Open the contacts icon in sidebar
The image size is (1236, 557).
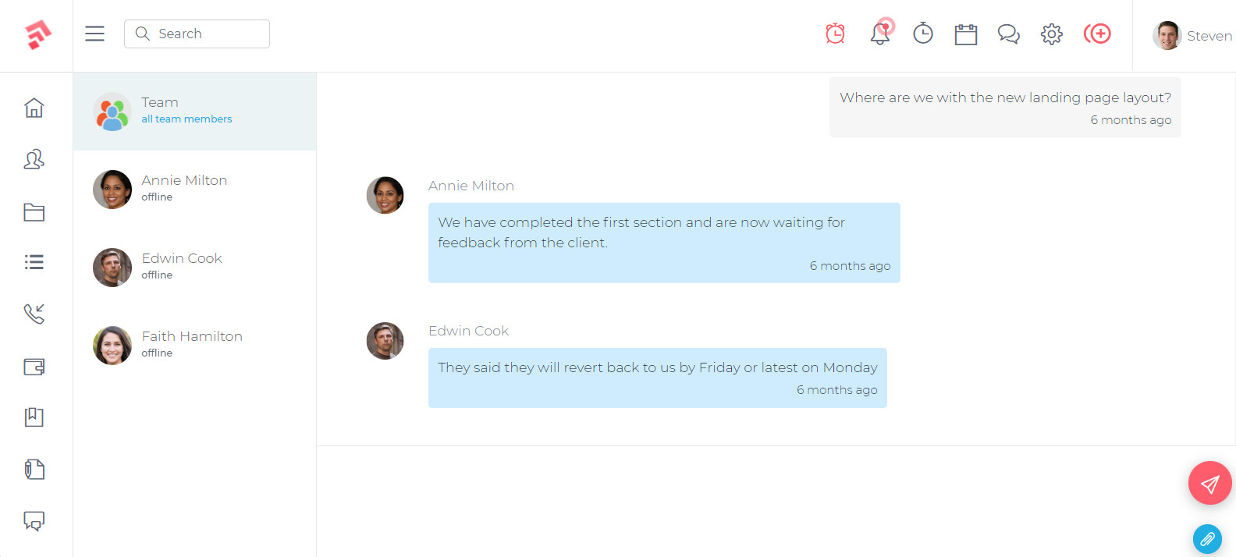click(x=34, y=160)
